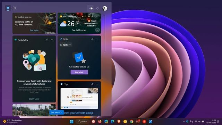Open the R72 Settlers Way traffic widget
Viewport: 222px width, 125px height.
[x=12, y=122]
